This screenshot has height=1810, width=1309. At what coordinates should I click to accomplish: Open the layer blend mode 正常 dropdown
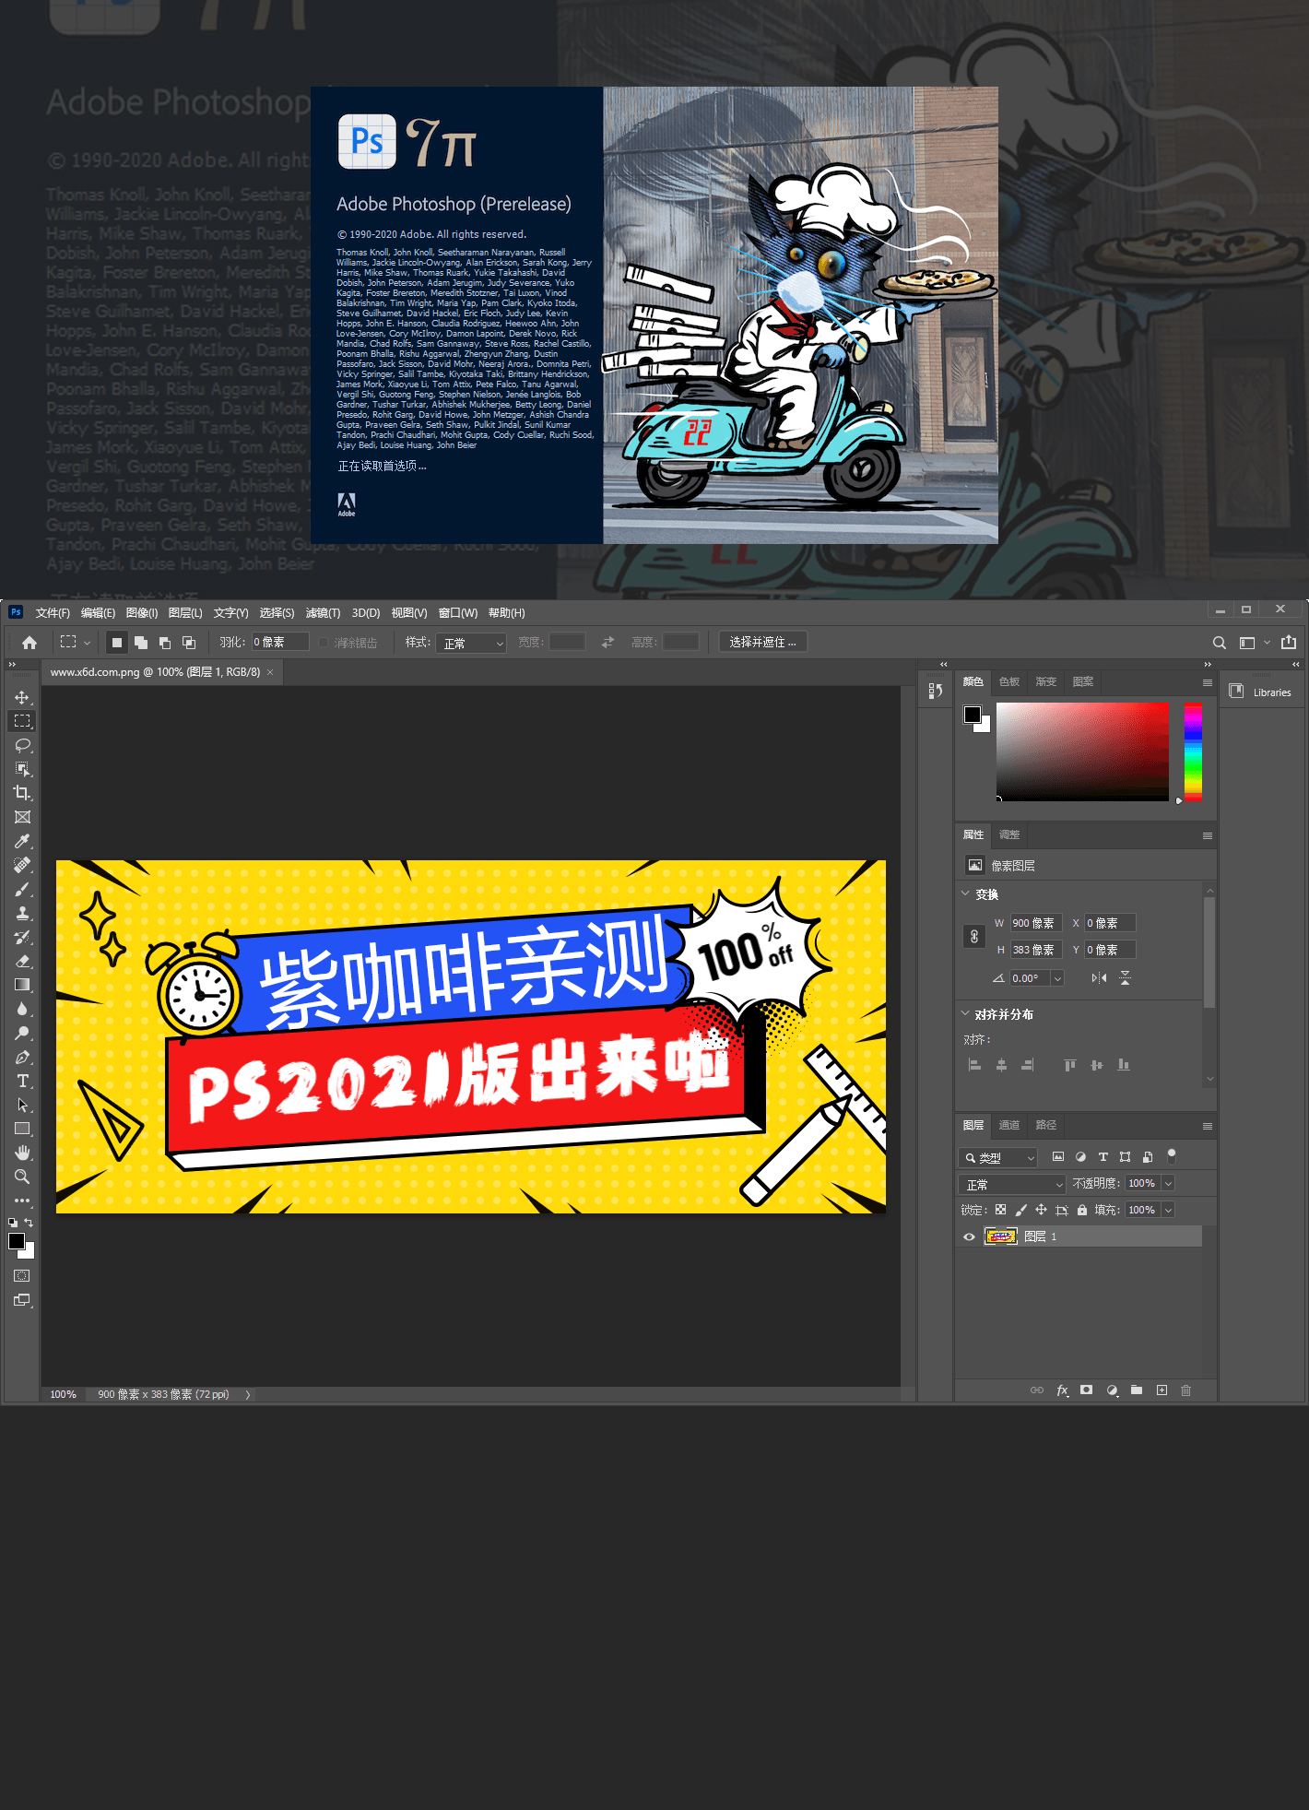(1012, 1184)
